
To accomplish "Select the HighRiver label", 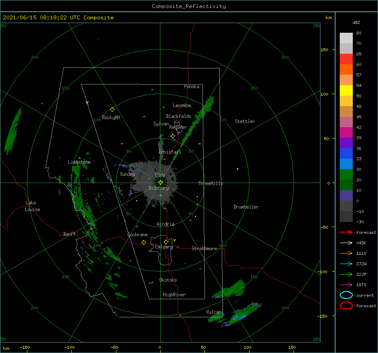I will (x=174, y=295).
